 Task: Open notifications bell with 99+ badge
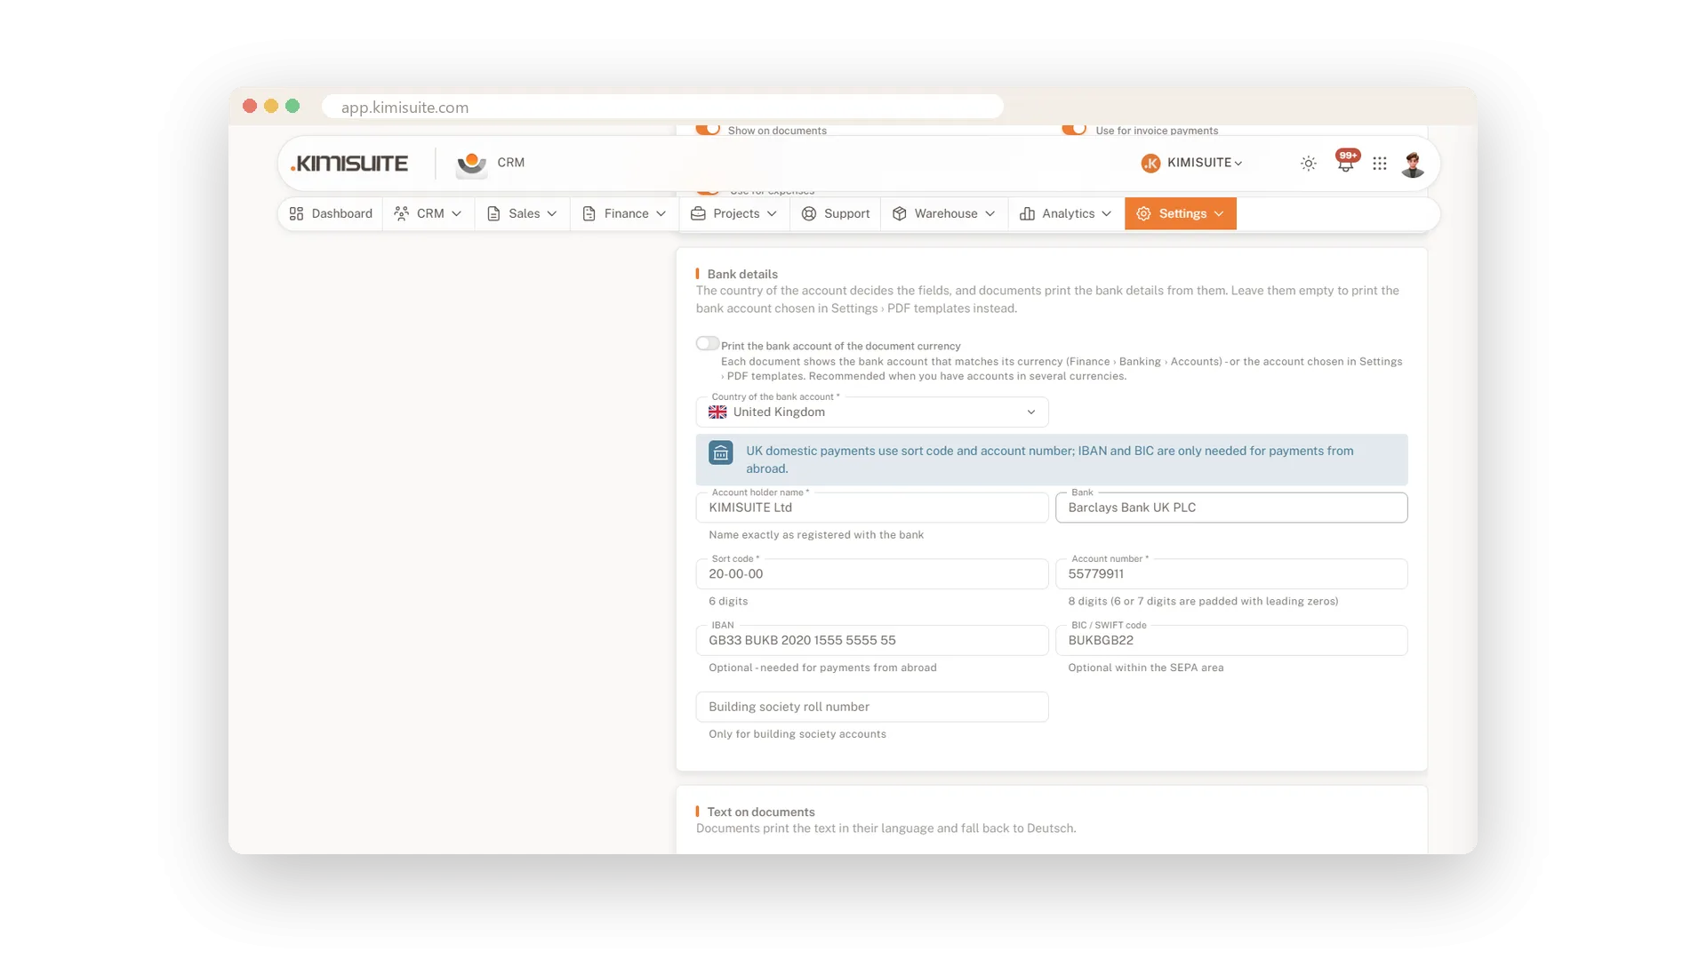[x=1346, y=162]
